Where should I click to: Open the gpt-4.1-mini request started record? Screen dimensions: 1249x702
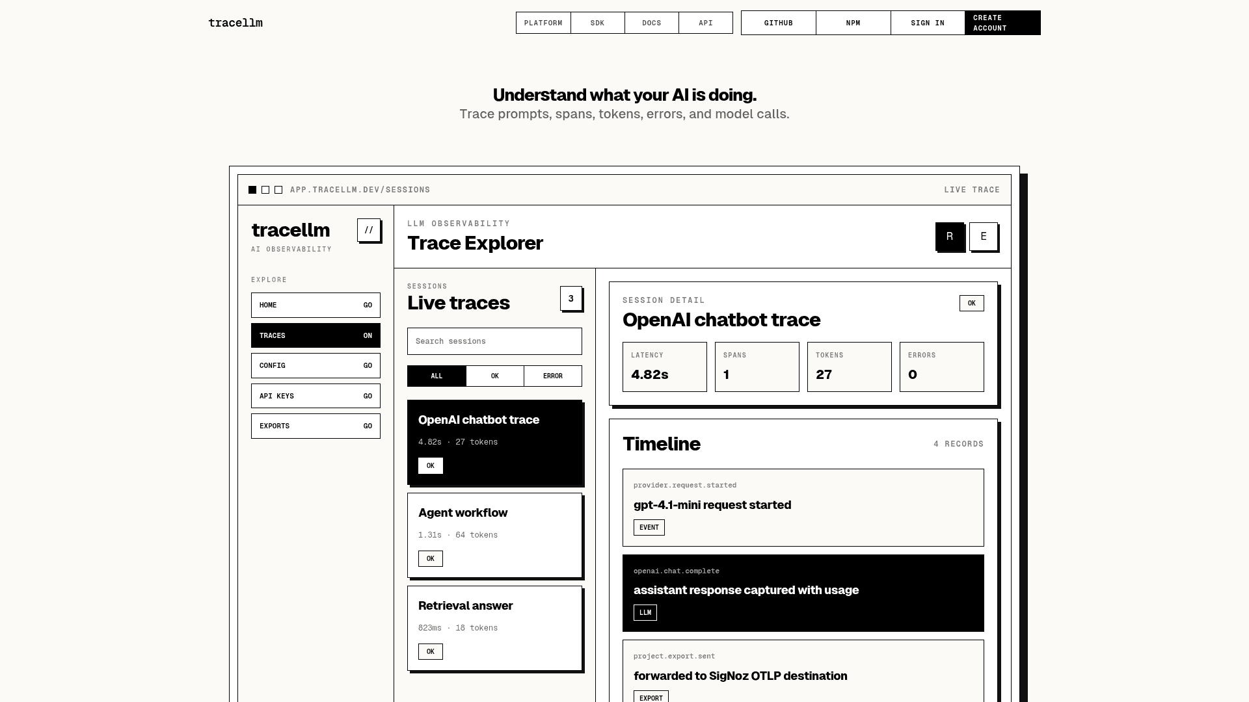803,508
